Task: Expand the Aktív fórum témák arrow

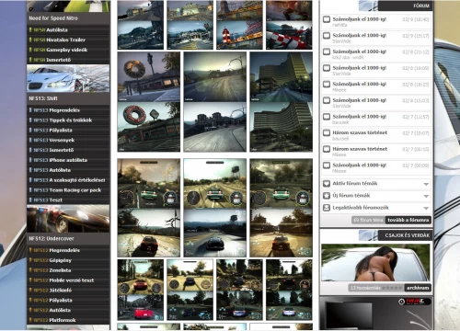Action: pyautogui.click(x=426, y=184)
